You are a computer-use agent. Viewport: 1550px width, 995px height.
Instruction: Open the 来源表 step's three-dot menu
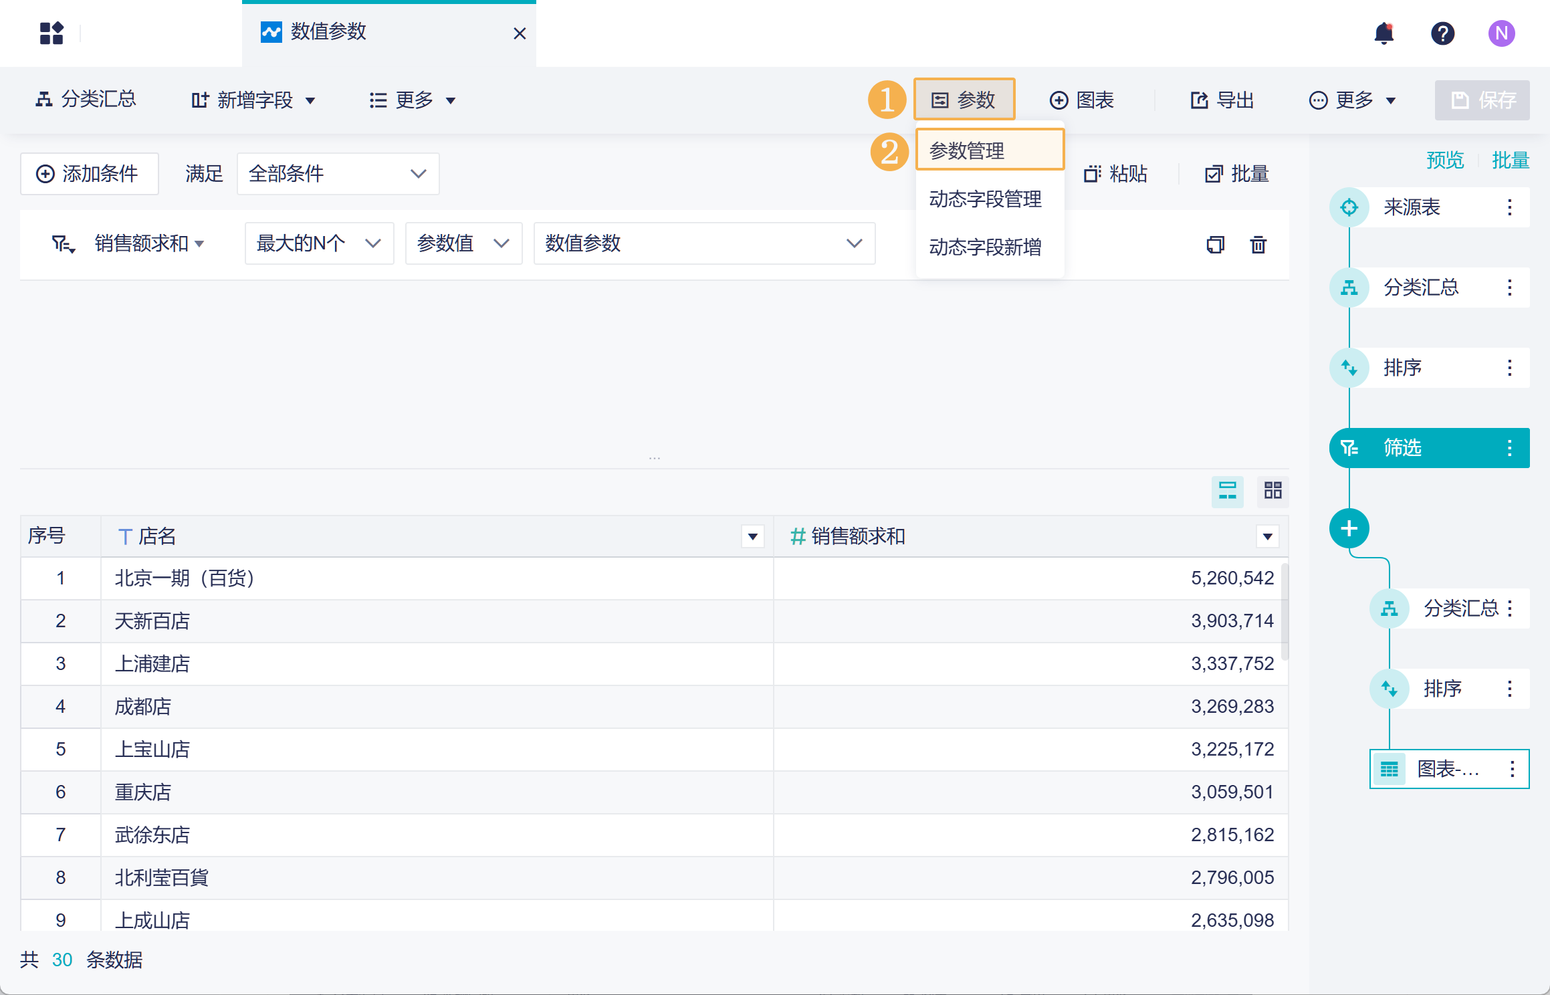(x=1509, y=207)
